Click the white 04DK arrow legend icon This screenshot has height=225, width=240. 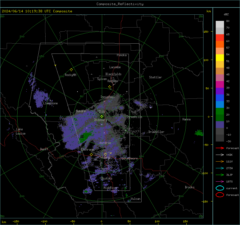220,155
